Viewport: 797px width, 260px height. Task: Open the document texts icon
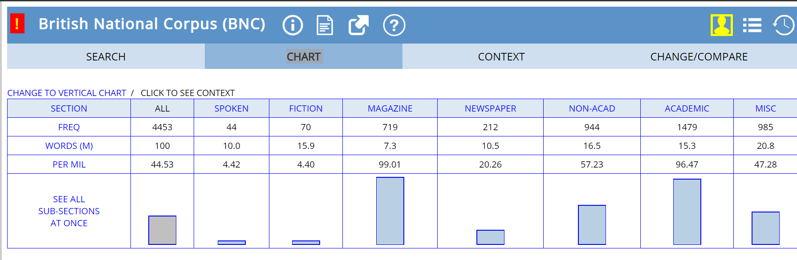325,25
